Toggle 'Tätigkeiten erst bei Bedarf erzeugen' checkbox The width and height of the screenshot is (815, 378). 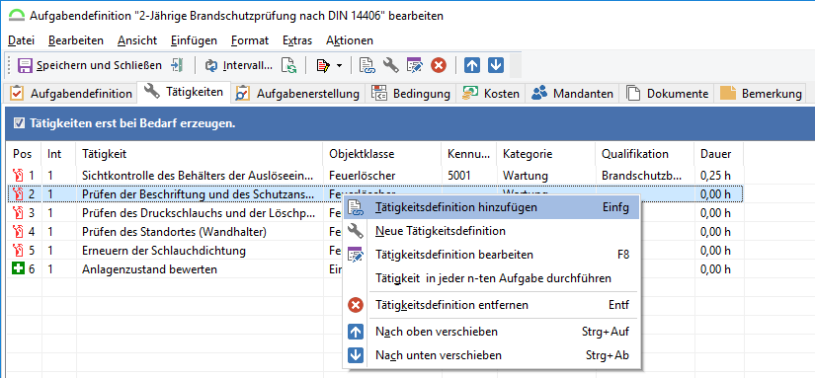[x=19, y=123]
